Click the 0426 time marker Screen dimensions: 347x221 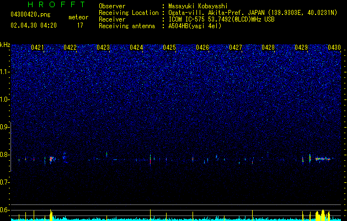point(202,48)
